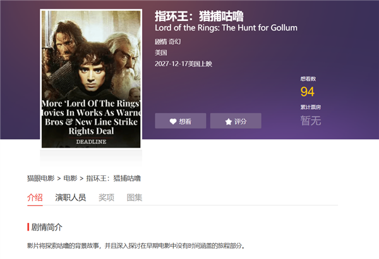Viewport: 379px width, 259px height.
Task: Go to 猫眼电影 breadcrumb link
Action: pyautogui.click(x=41, y=179)
